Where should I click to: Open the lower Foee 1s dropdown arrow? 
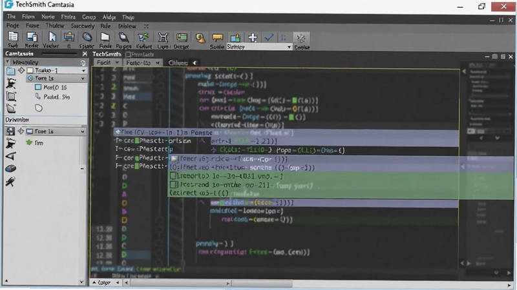[83, 131]
